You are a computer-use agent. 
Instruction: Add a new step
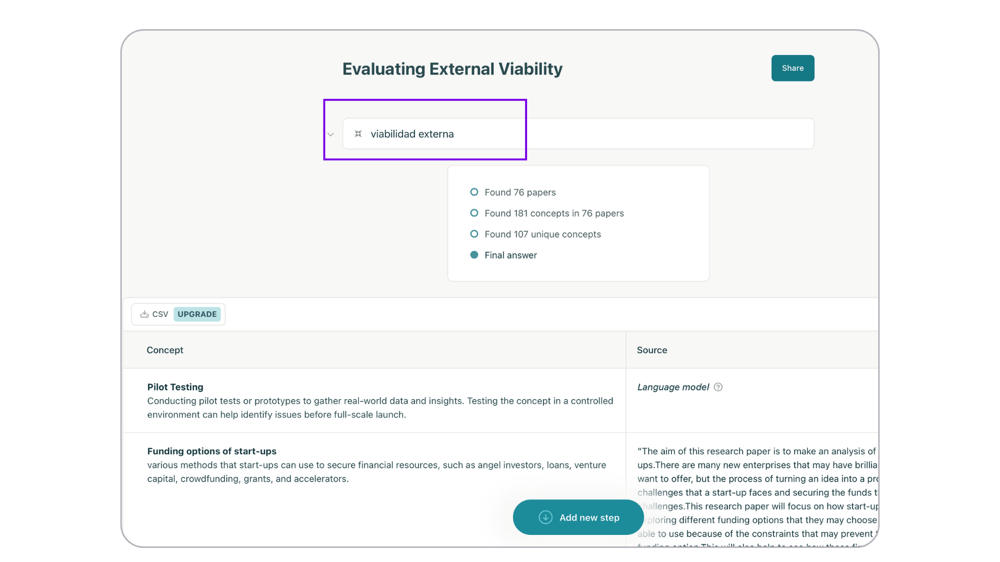[578, 517]
